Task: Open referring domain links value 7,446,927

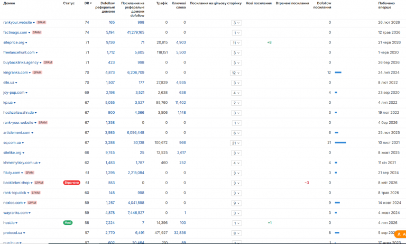Action: (136, 213)
